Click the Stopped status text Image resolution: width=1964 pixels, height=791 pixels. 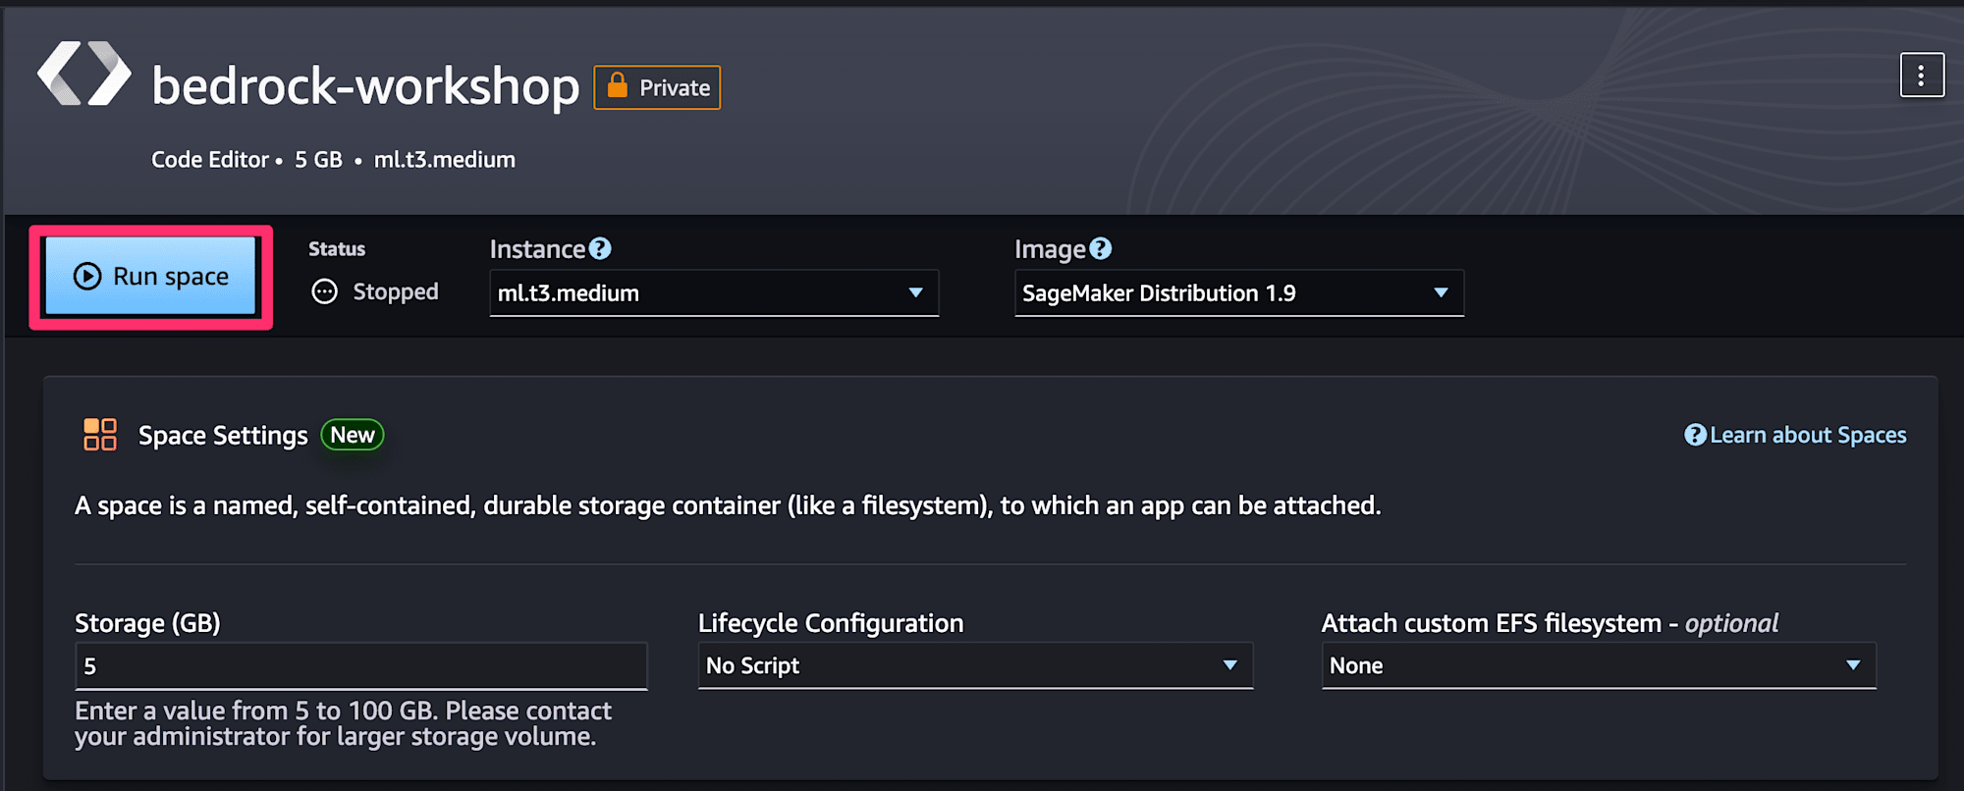[396, 292]
